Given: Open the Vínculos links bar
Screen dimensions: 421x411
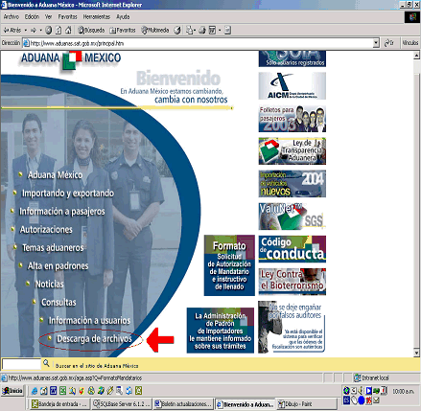Looking at the screenshot, I should pyautogui.click(x=410, y=43).
